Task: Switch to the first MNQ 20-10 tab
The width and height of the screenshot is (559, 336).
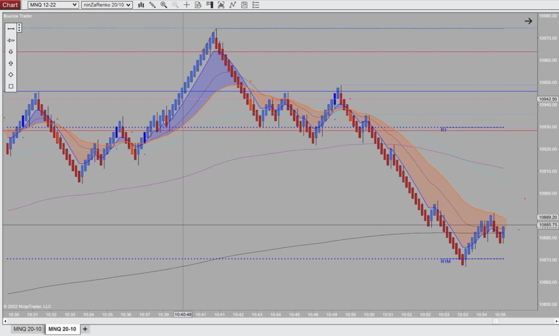Action: pos(27,329)
